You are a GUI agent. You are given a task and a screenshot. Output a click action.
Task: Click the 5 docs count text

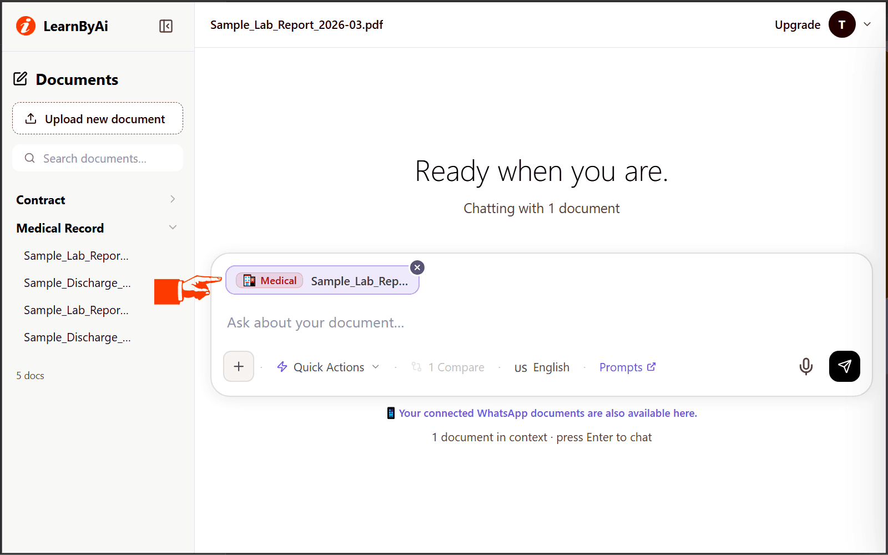[x=30, y=376]
